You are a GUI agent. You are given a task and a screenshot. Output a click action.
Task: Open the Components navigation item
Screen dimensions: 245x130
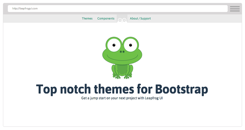tap(106, 18)
